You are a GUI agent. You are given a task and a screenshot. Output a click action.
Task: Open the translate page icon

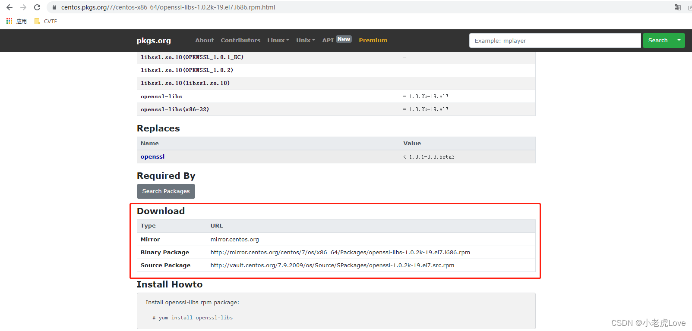pyautogui.click(x=678, y=7)
